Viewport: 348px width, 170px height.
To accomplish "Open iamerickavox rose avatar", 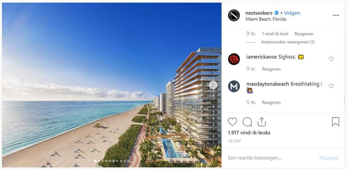I will click(234, 59).
